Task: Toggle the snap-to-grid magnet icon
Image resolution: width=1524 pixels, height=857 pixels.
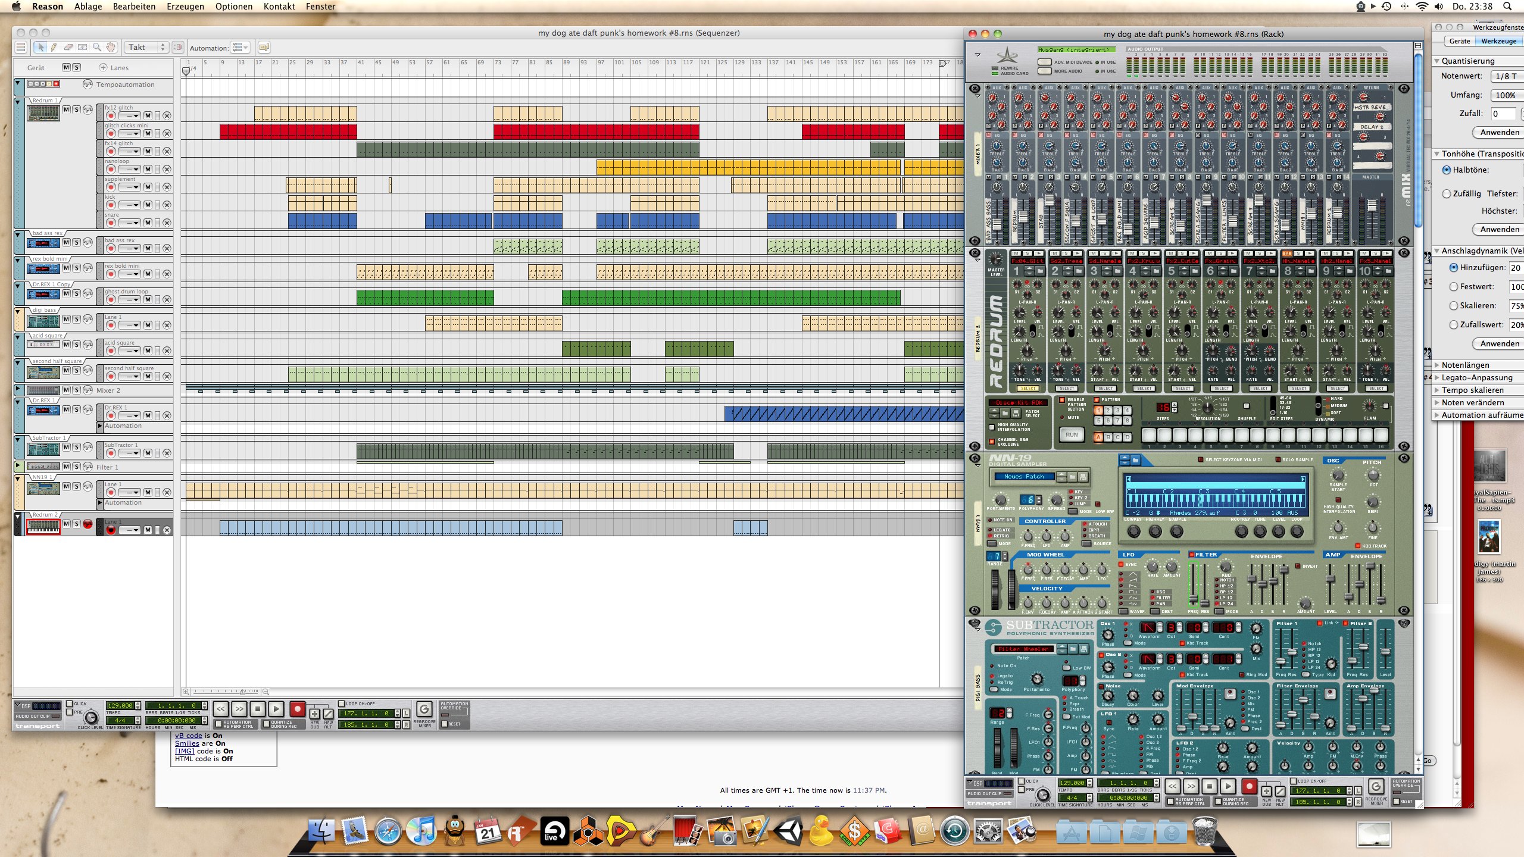Action: [x=177, y=47]
